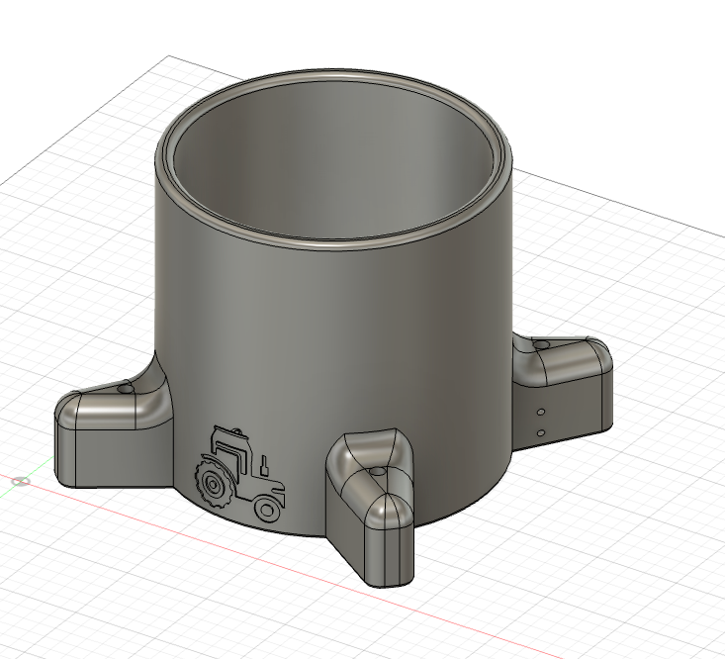The height and width of the screenshot is (659, 725).
Task: Select the hole on the left mounting tab
Action: click(x=124, y=391)
